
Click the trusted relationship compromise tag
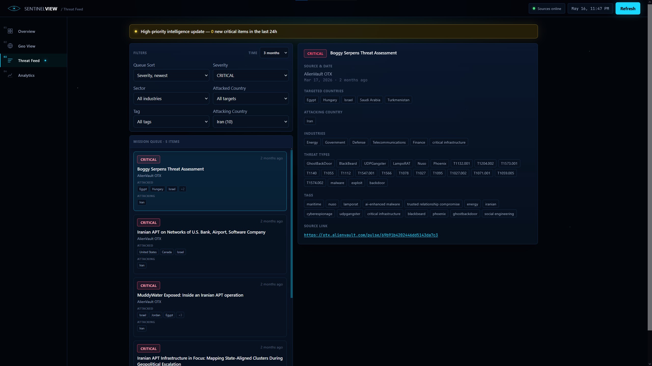click(x=433, y=204)
